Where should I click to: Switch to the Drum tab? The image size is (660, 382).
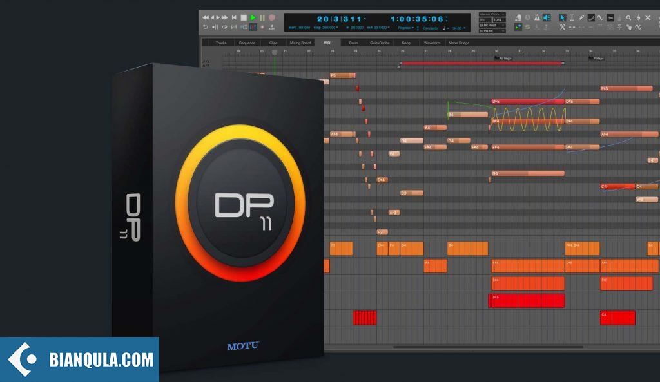pyautogui.click(x=353, y=43)
